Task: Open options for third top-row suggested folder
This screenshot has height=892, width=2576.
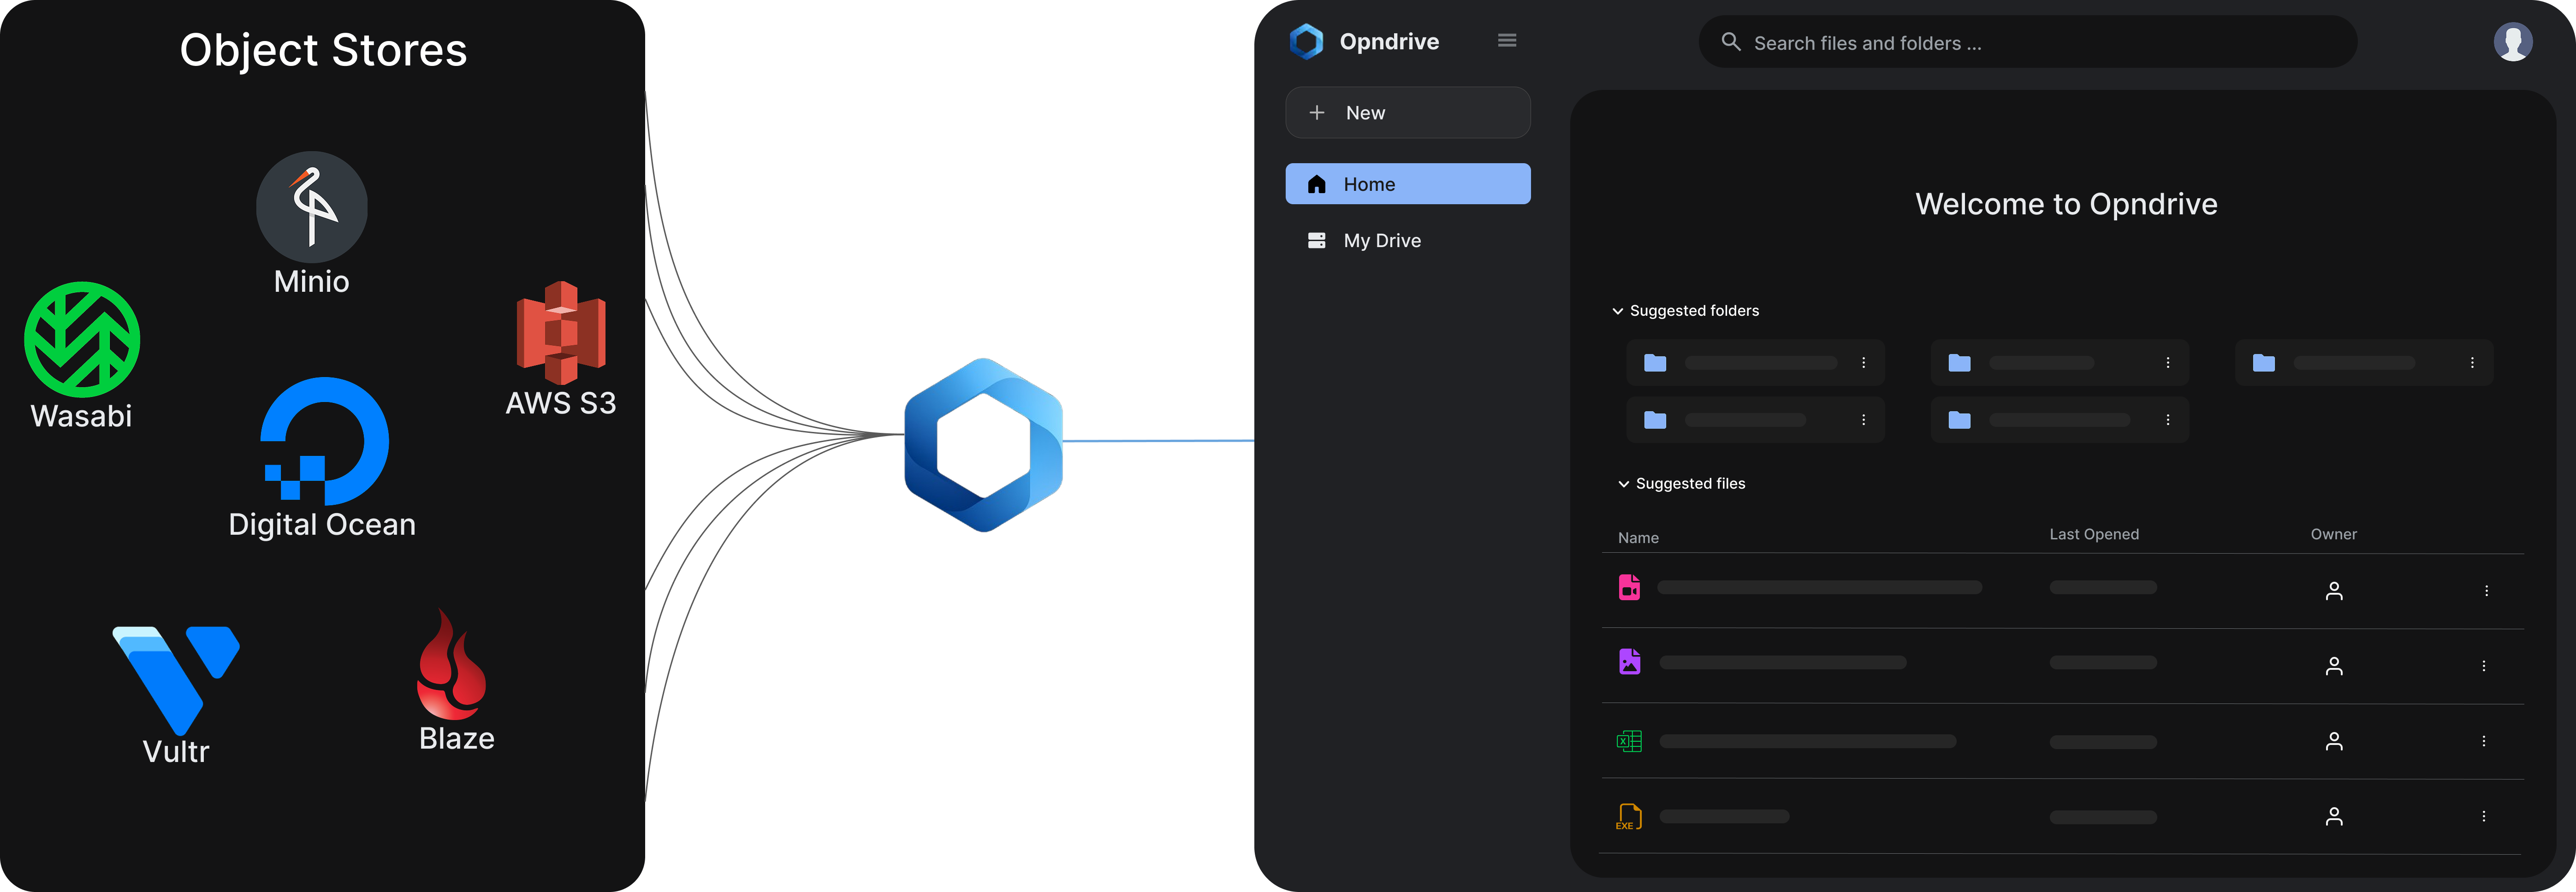Action: (x=2472, y=363)
